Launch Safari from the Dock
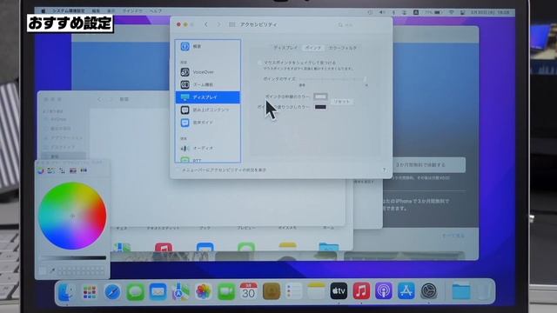The height and width of the screenshot is (313, 557). (x=112, y=292)
